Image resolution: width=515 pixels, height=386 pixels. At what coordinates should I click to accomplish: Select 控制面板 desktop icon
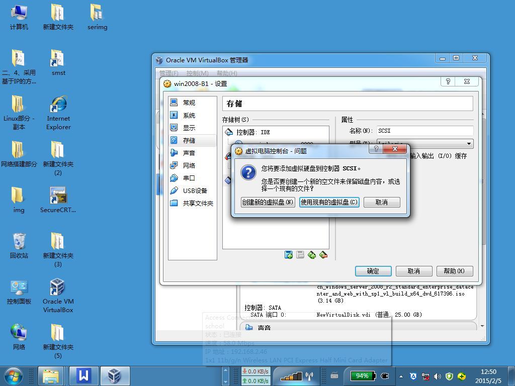(19, 292)
